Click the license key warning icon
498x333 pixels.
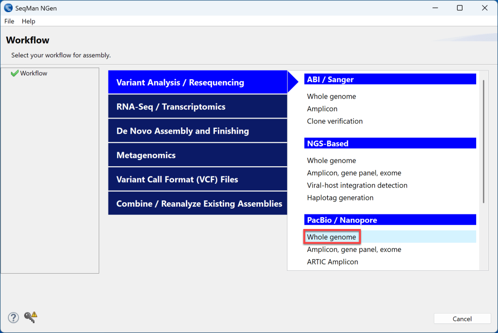[x=31, y=317]
